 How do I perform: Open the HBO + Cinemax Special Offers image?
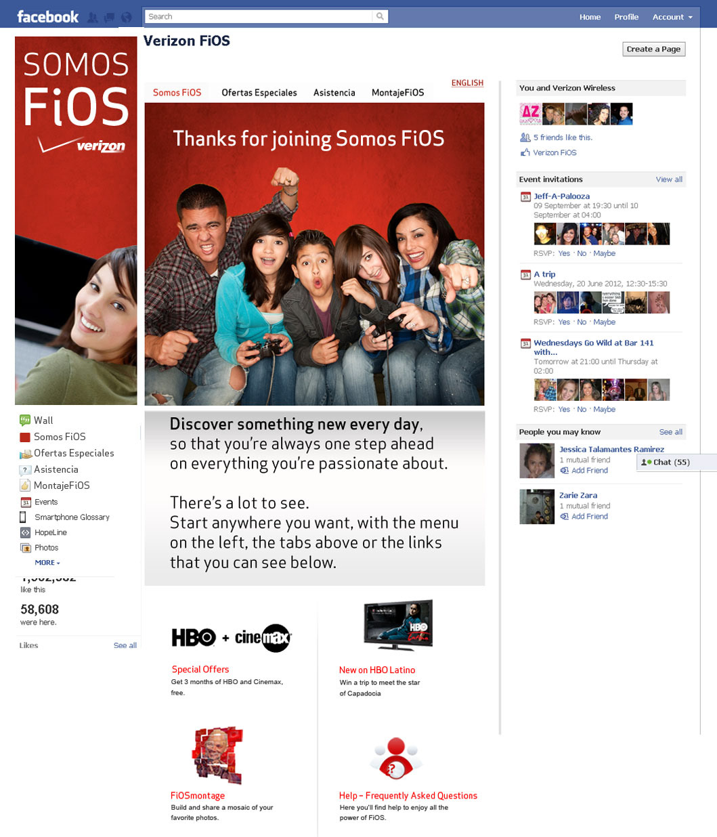point(232,637)
